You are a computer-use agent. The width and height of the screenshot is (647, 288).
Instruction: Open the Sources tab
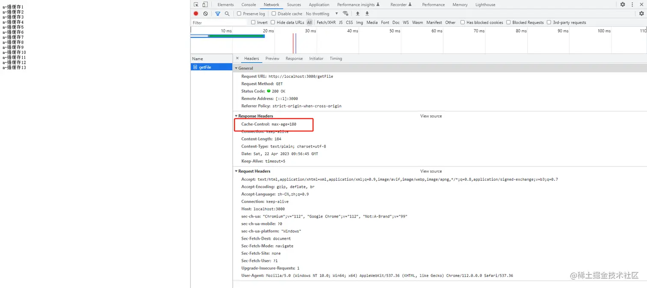pos(294,5)
